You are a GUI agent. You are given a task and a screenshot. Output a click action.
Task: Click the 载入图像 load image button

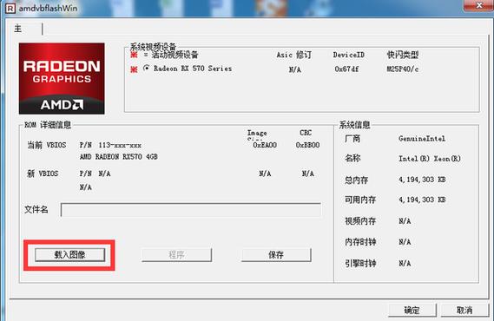[x=69, y=254]
